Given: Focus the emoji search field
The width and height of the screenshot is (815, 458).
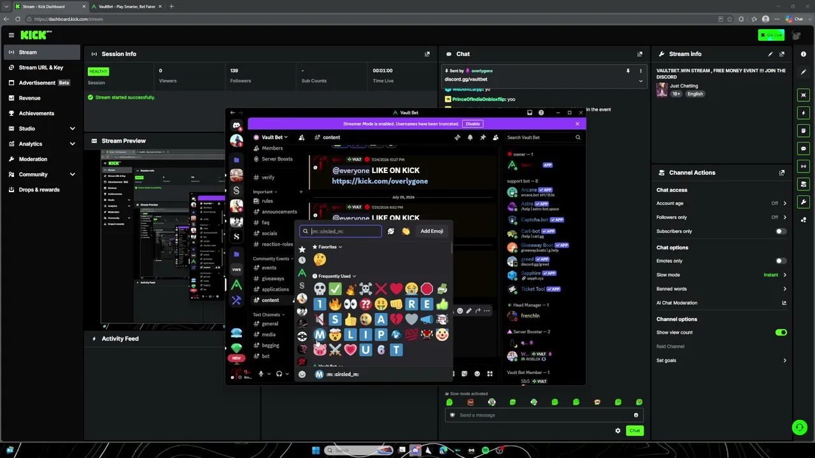Looking at the screenshot, I should coord(341,232).
